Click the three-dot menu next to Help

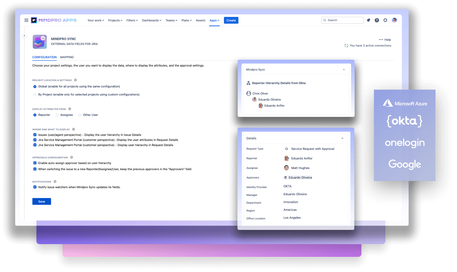pos(381,40)
